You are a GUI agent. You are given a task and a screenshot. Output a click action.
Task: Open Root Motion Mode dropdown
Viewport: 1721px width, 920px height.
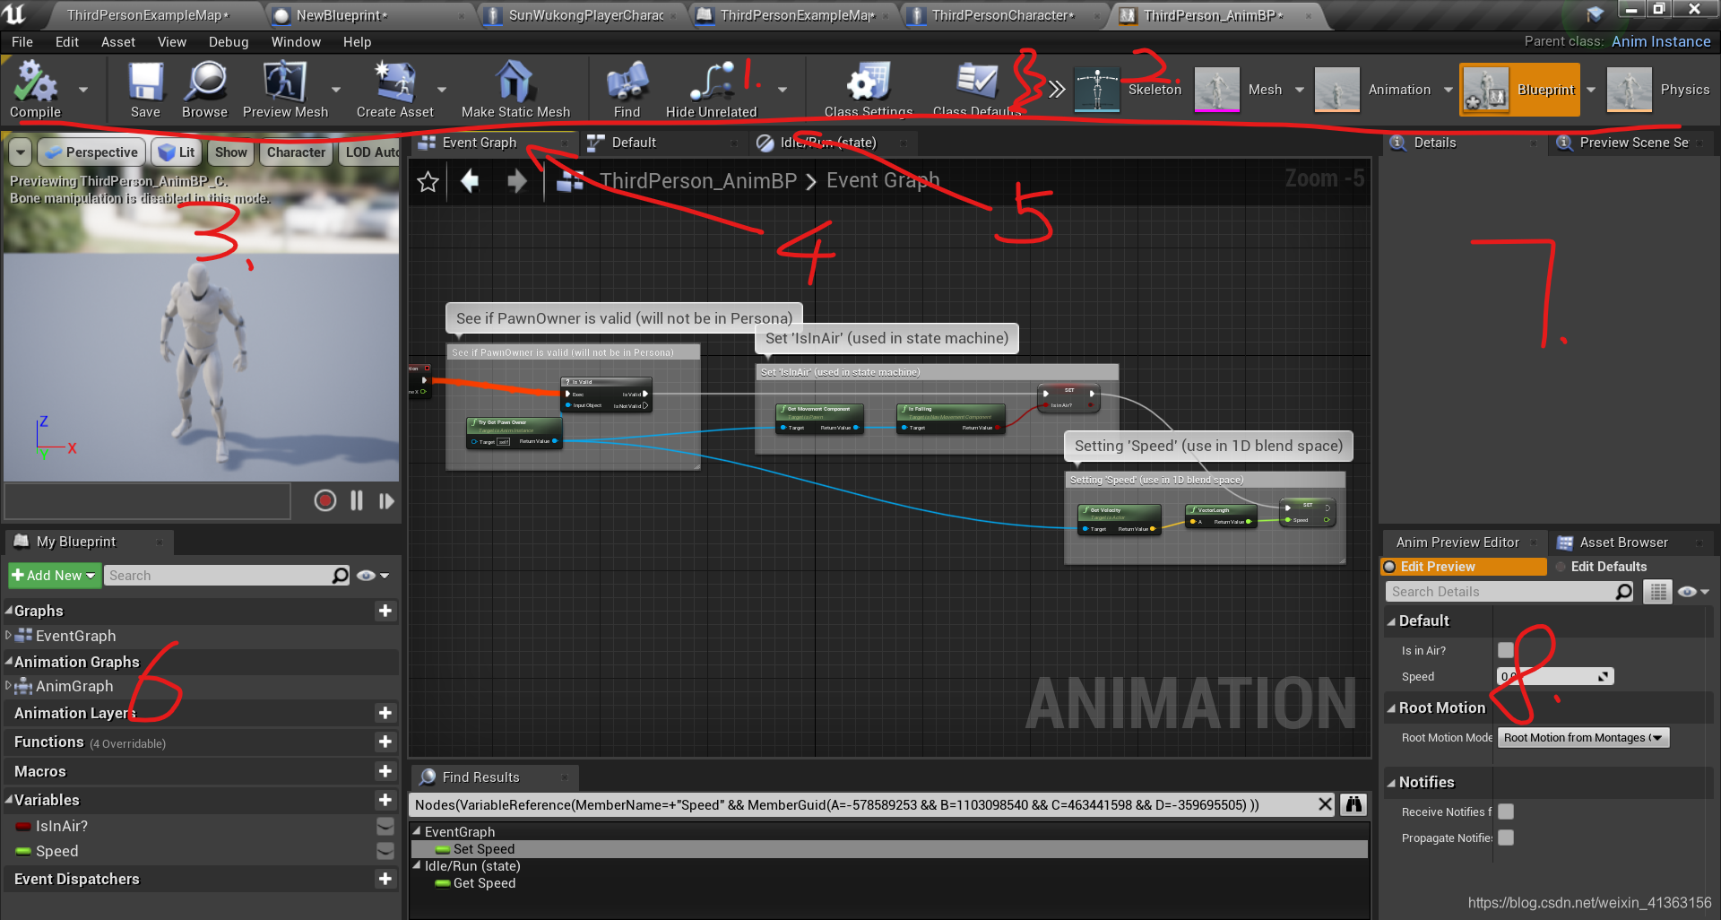pyautogui.click(x=1584, y=738)
